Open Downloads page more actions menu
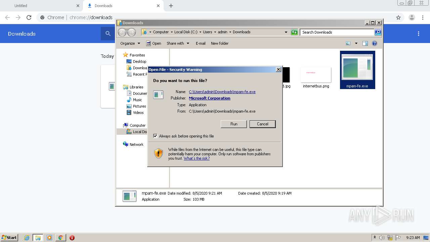Screen dimensions: 430x242 pyautogui.click(x=419, y=34)
